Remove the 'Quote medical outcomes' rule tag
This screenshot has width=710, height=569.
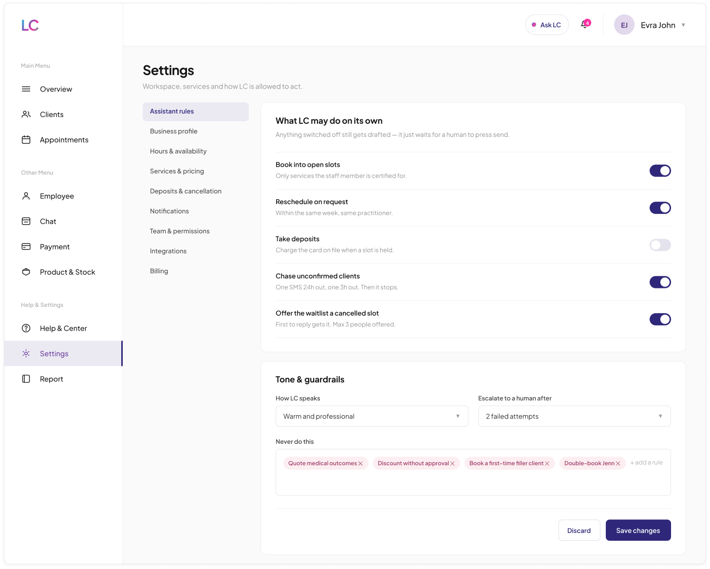[360, 464]
